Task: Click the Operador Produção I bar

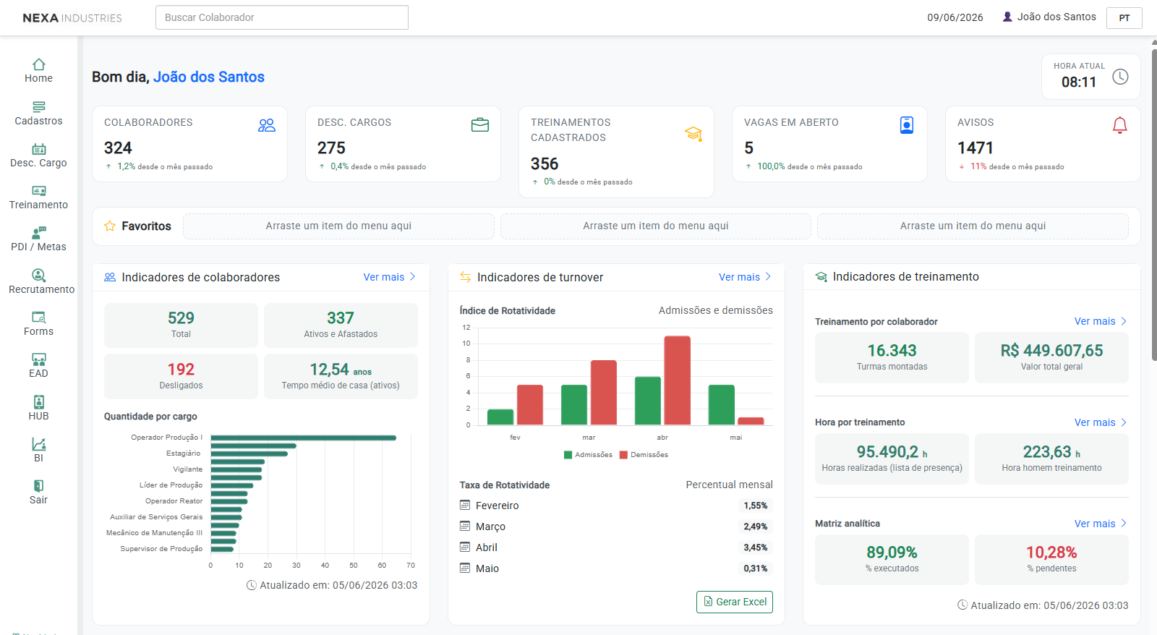Action: click(x=304, y=438)
